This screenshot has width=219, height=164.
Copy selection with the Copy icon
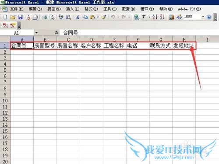(85, 17)
